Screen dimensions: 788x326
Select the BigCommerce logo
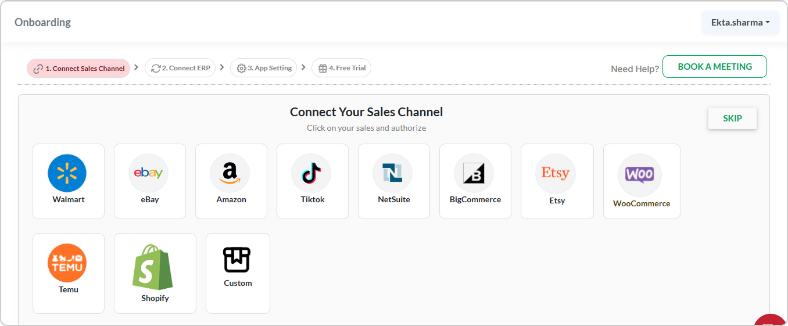[x=474, y=173]
